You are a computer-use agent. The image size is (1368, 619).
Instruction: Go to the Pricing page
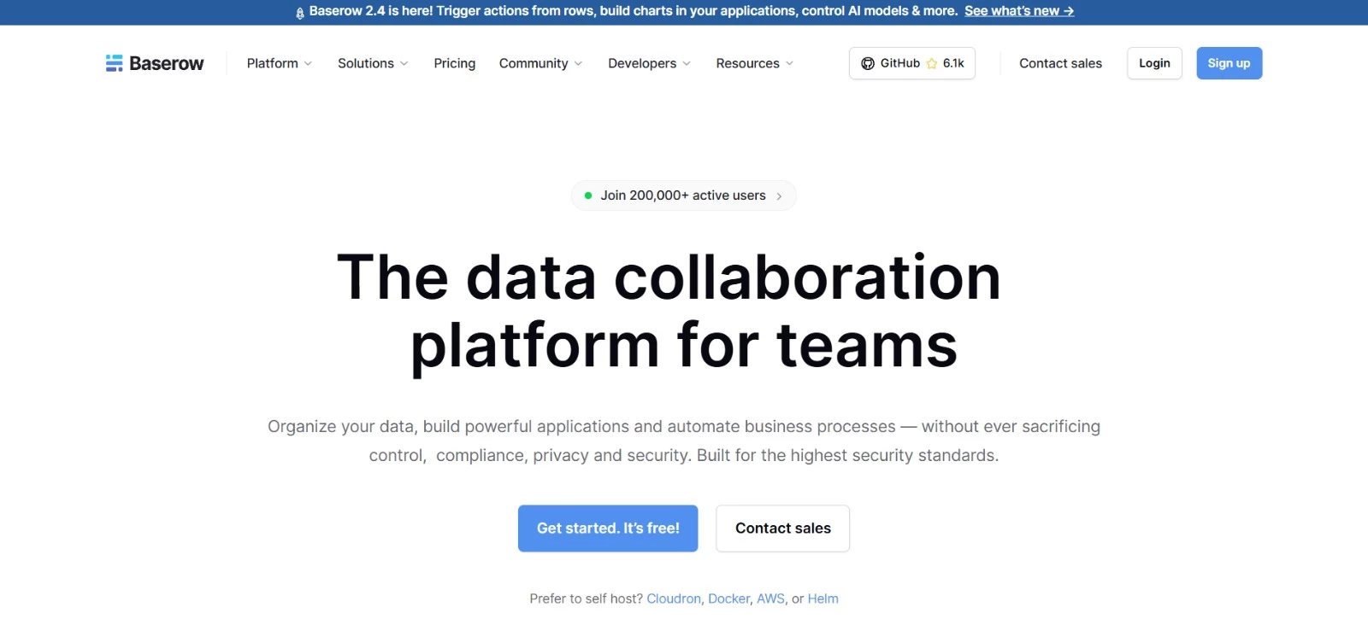coord(455,63)
